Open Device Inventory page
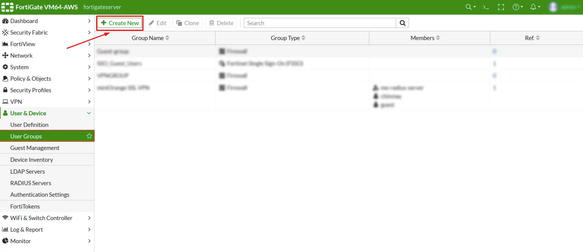 pos(47,160)
